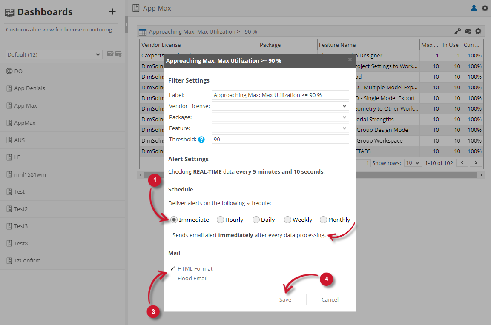This screenshot has height=325, width=491.
Task: Uncheck the HTML Format checkbox
Action: pos(172,268)
